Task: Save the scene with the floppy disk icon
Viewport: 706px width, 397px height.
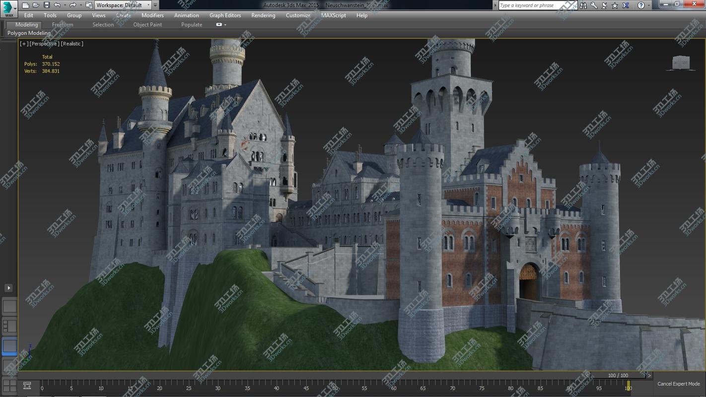Action: click(47, 5)
